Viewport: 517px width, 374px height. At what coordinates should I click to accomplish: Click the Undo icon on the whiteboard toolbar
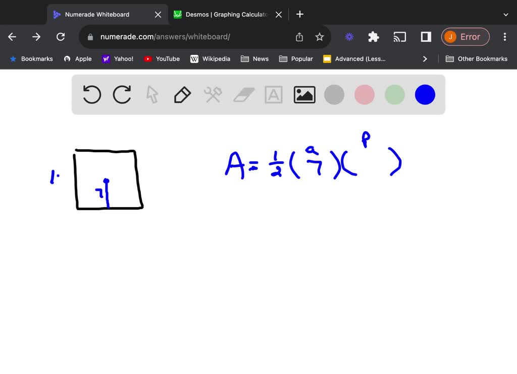coord(91,94)
